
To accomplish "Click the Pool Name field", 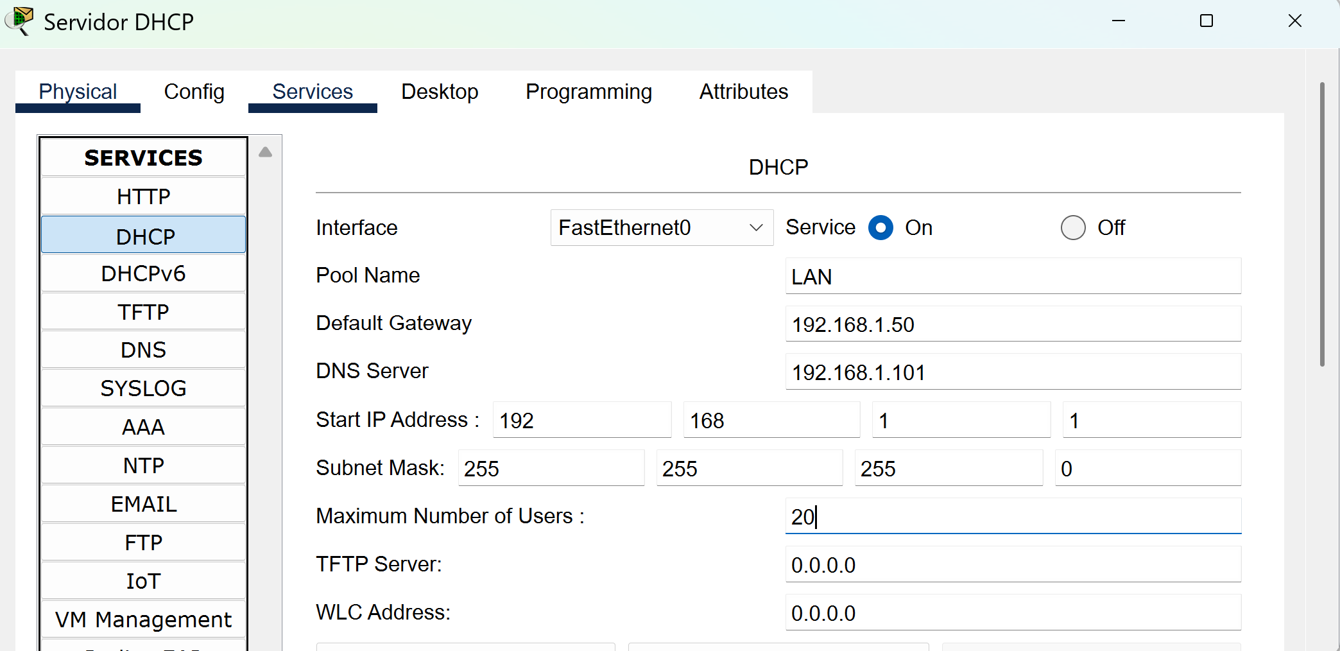I will 1013,277.
